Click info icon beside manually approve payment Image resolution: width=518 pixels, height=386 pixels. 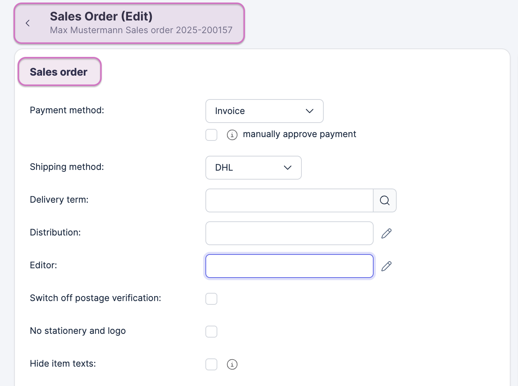click(232, 135)
